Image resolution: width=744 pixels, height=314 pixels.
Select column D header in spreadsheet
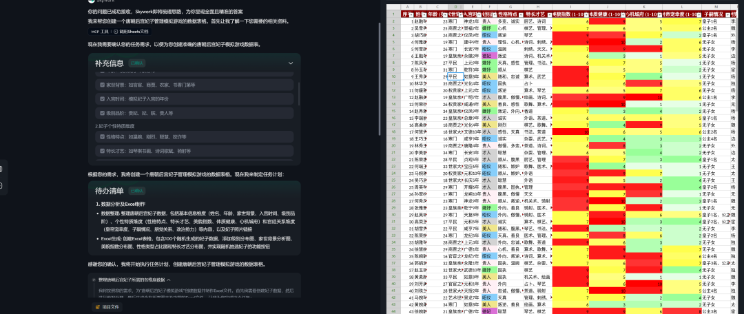[x=455, y=8]
